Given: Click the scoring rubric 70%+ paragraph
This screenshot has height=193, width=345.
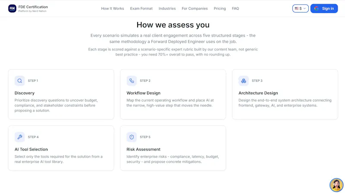Looking at the screenshot, I should click(x=173, y=52).
